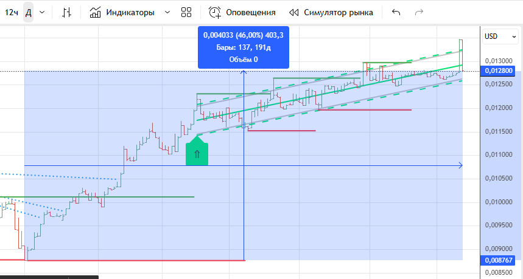This screenshot has width=523, height=279.
Task: Click the 0,013000 price scale label
Action: [x=499, y=61]
